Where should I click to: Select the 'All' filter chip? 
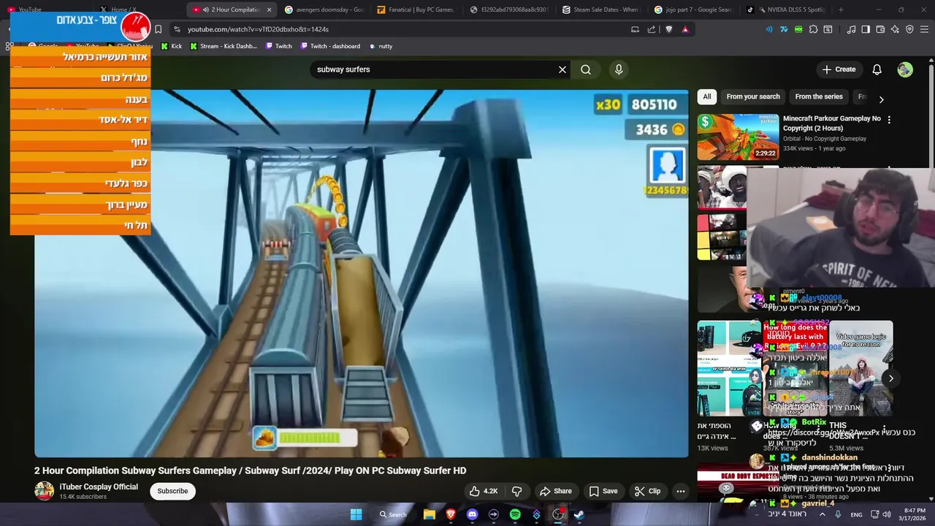(x=706, y=96)
